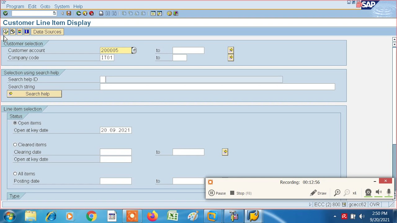The height and width of the screenshot is (223, 397).
Task: Click the green Enter checkmark icon
Action: coord(5,13)
